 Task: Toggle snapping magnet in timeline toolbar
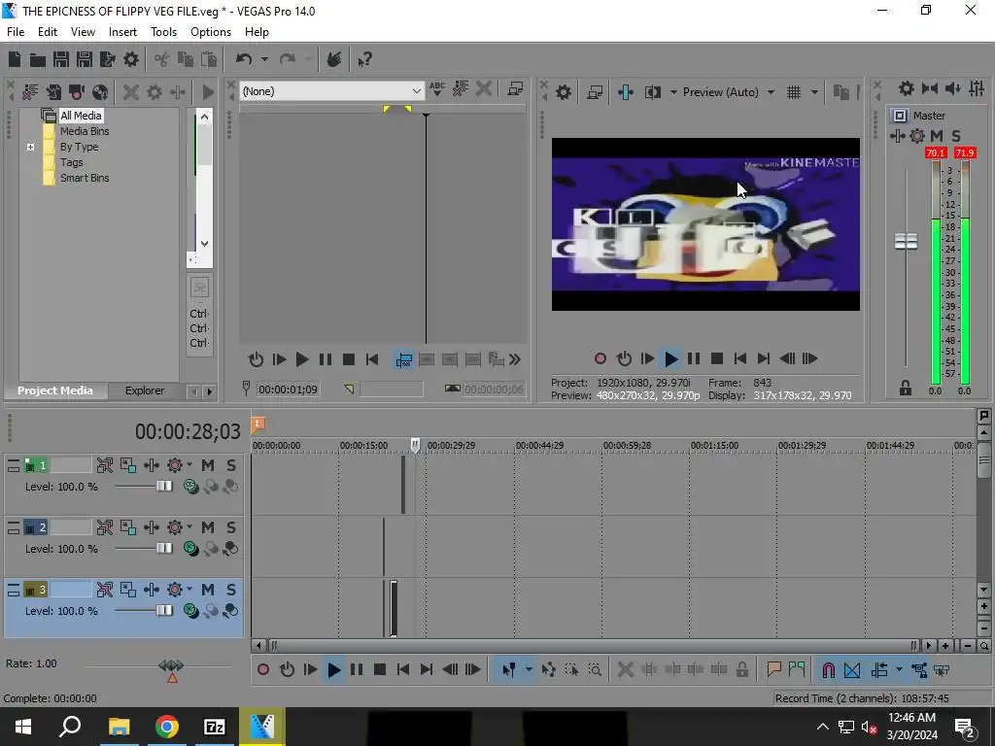click(828, 670)
